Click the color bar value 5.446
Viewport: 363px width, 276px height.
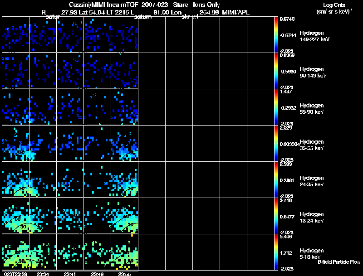[286, 237]
